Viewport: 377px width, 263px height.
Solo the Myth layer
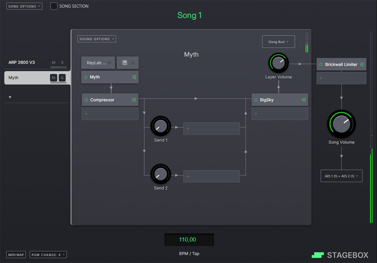[62, 78]
